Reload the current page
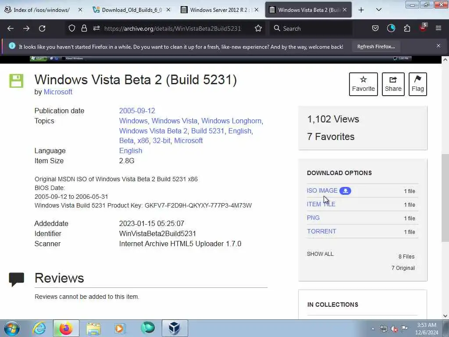Screen dimensions: 449x337 pos(42,29)
